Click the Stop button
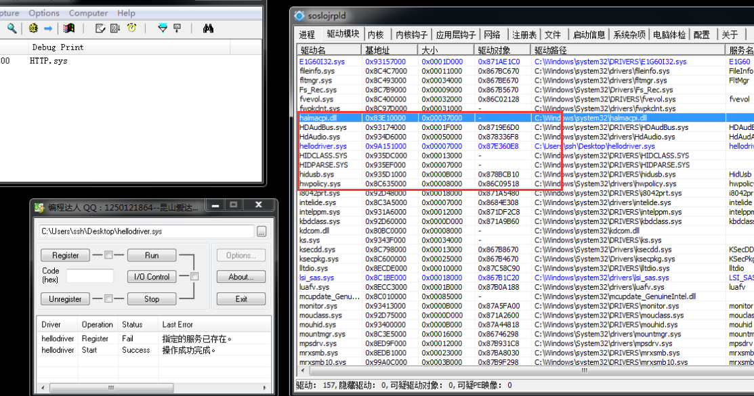The image size is (754, 396). [x=152, y=299]
